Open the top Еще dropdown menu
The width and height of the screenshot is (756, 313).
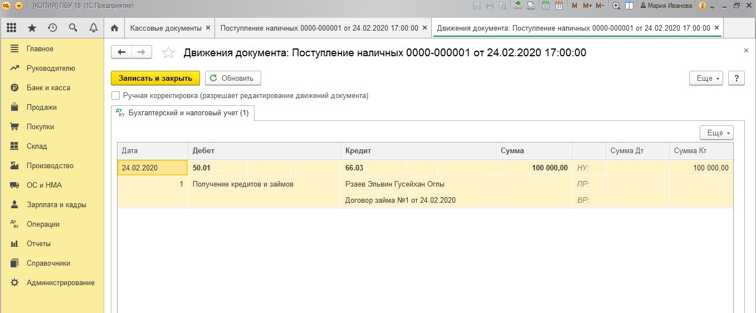click(706, 78)
